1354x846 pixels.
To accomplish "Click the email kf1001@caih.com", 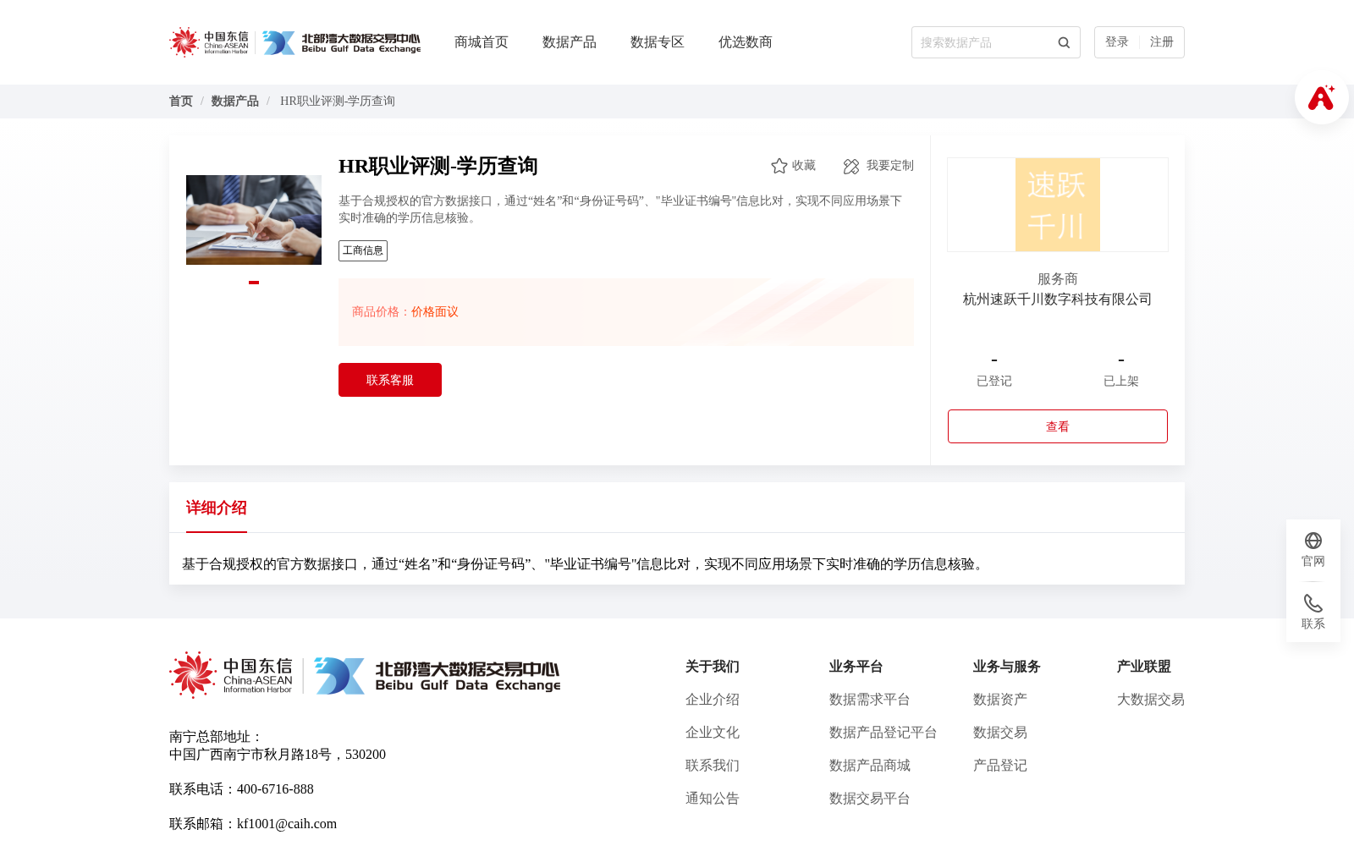I will click(x=287, y=824).
